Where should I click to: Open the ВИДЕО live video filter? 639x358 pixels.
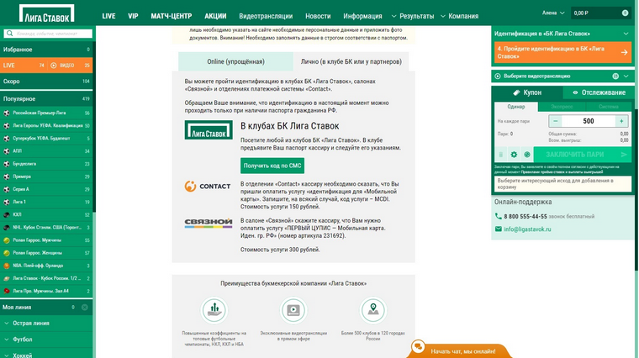[x=63, y=66]
